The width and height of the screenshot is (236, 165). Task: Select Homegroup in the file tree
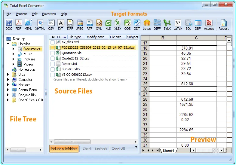click(x=27, y=69)
